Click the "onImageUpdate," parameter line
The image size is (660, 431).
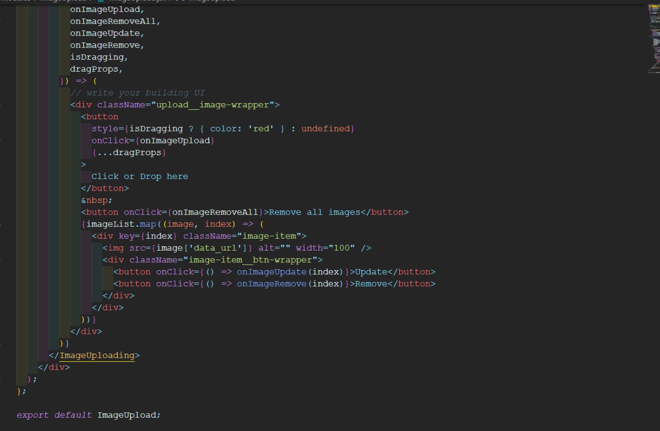coord(107,33)
